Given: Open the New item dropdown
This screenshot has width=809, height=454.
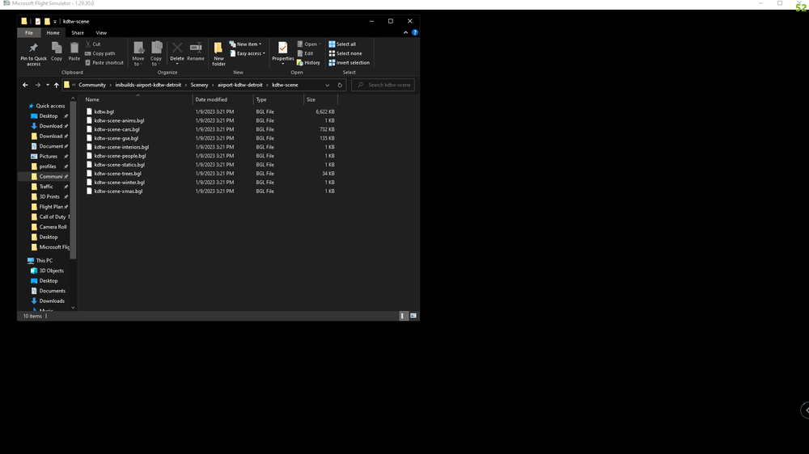Looking at the screenshot, I should 246,44.
